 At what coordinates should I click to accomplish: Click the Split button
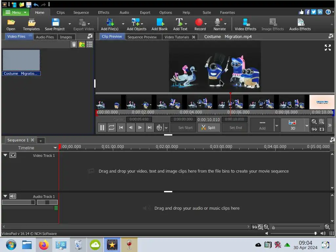[x=209, y=128]
